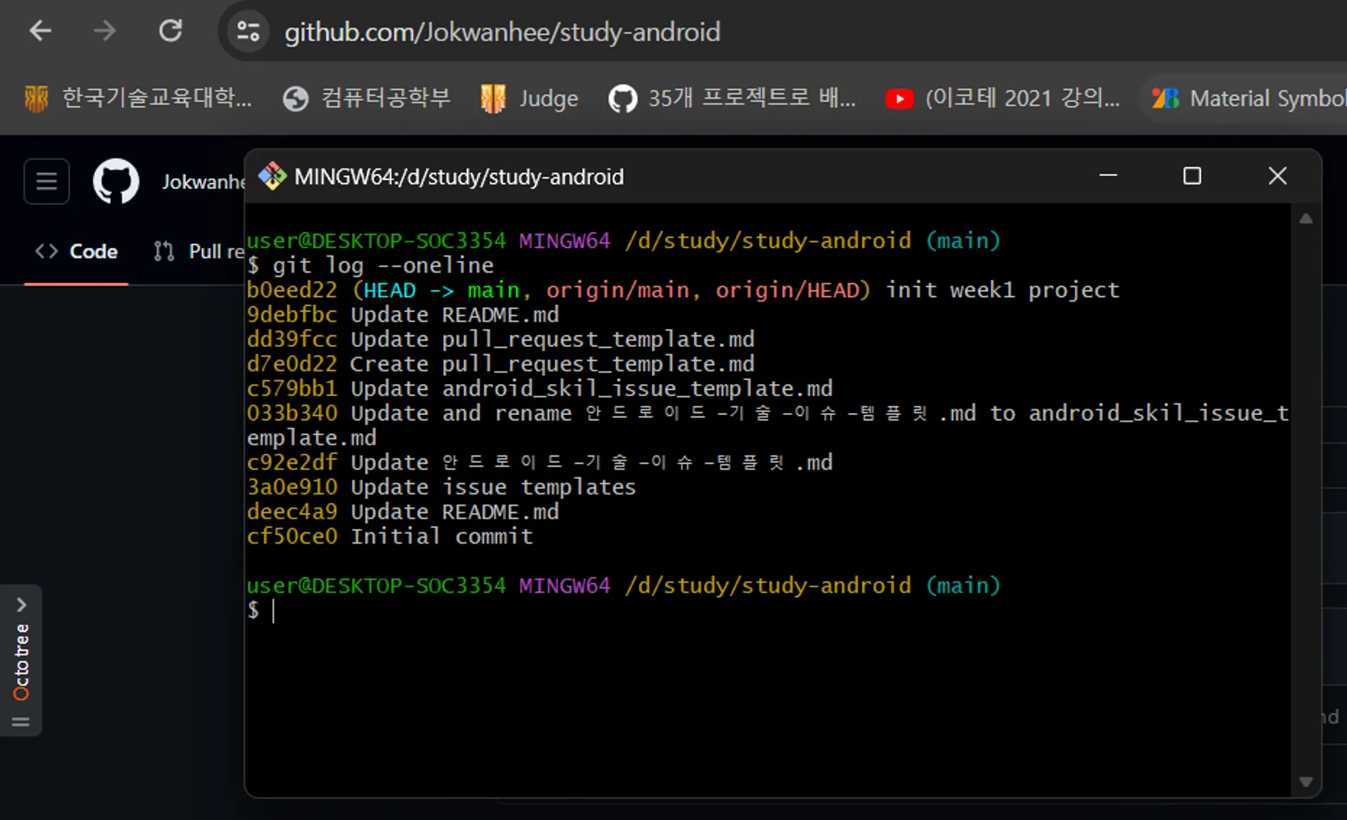Maximize the MINGW64 terminal window
The height and width of the screenshot is (820, 1347).
(1192, 176)
